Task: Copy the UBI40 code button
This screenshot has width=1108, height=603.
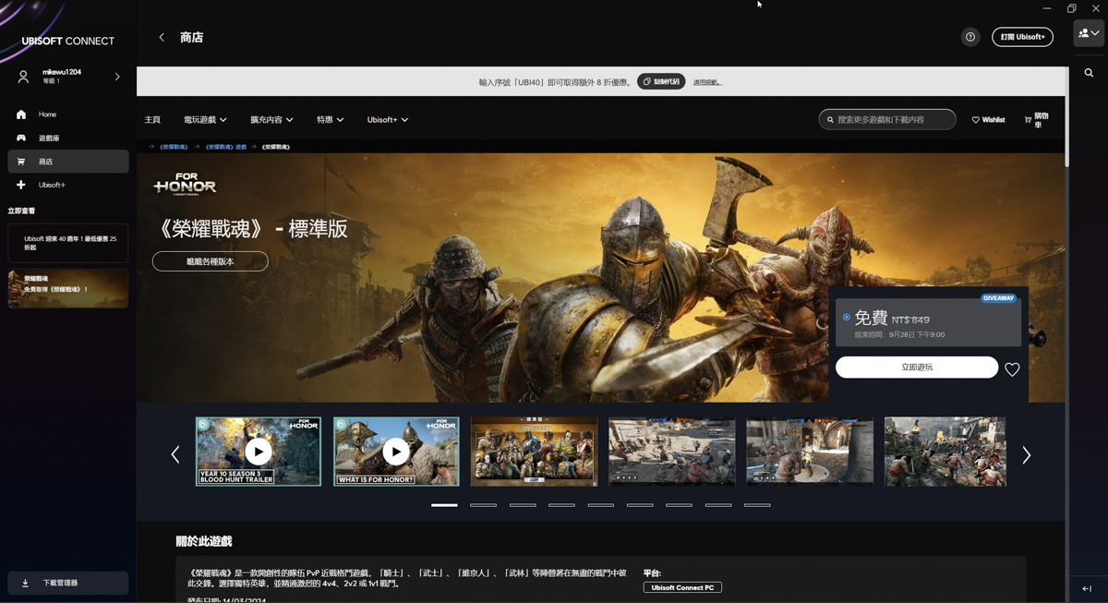Action: [x=661, y=82]
